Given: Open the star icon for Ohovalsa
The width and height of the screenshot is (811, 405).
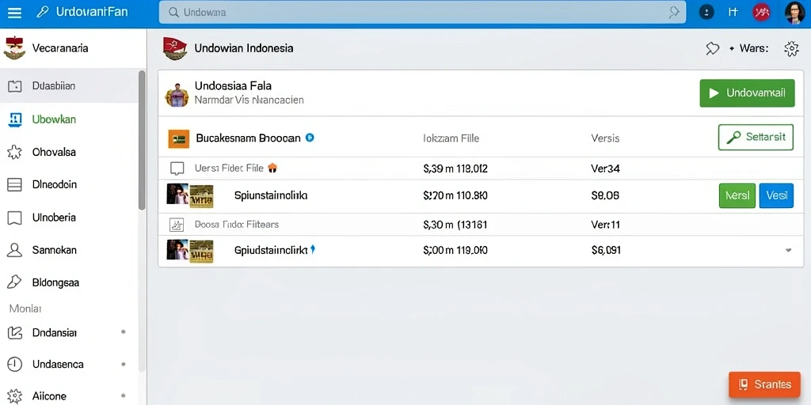Looking at the screenshot, I should 14,152.
